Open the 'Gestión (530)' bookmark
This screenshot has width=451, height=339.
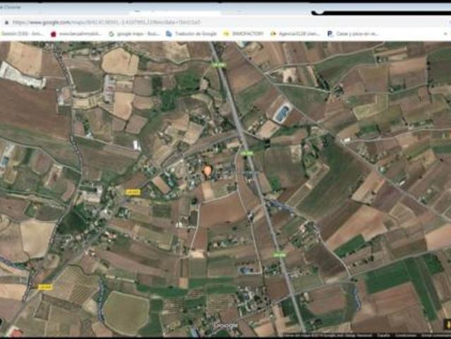point(22,34)
